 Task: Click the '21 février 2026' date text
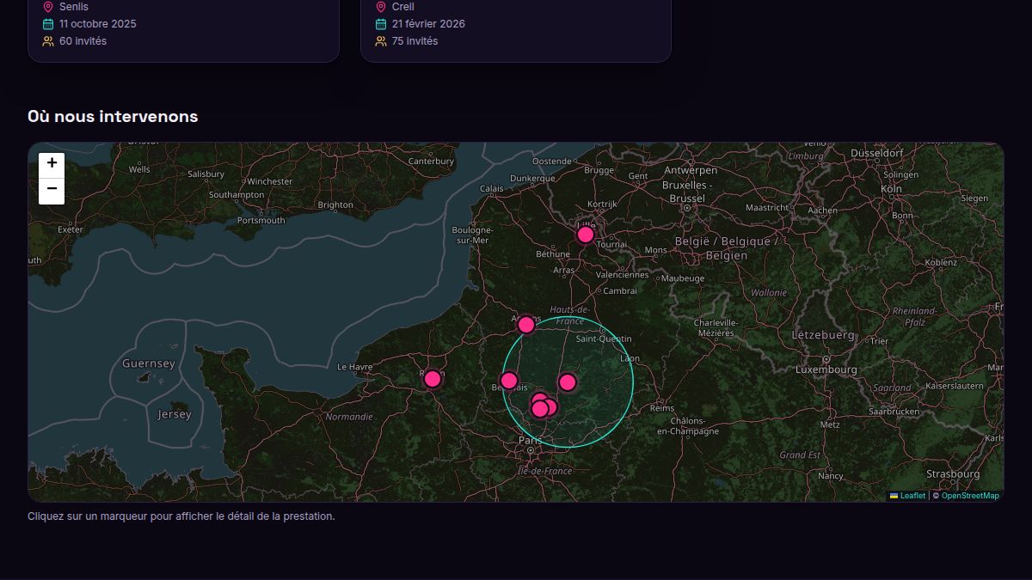(x=428, y=24)
